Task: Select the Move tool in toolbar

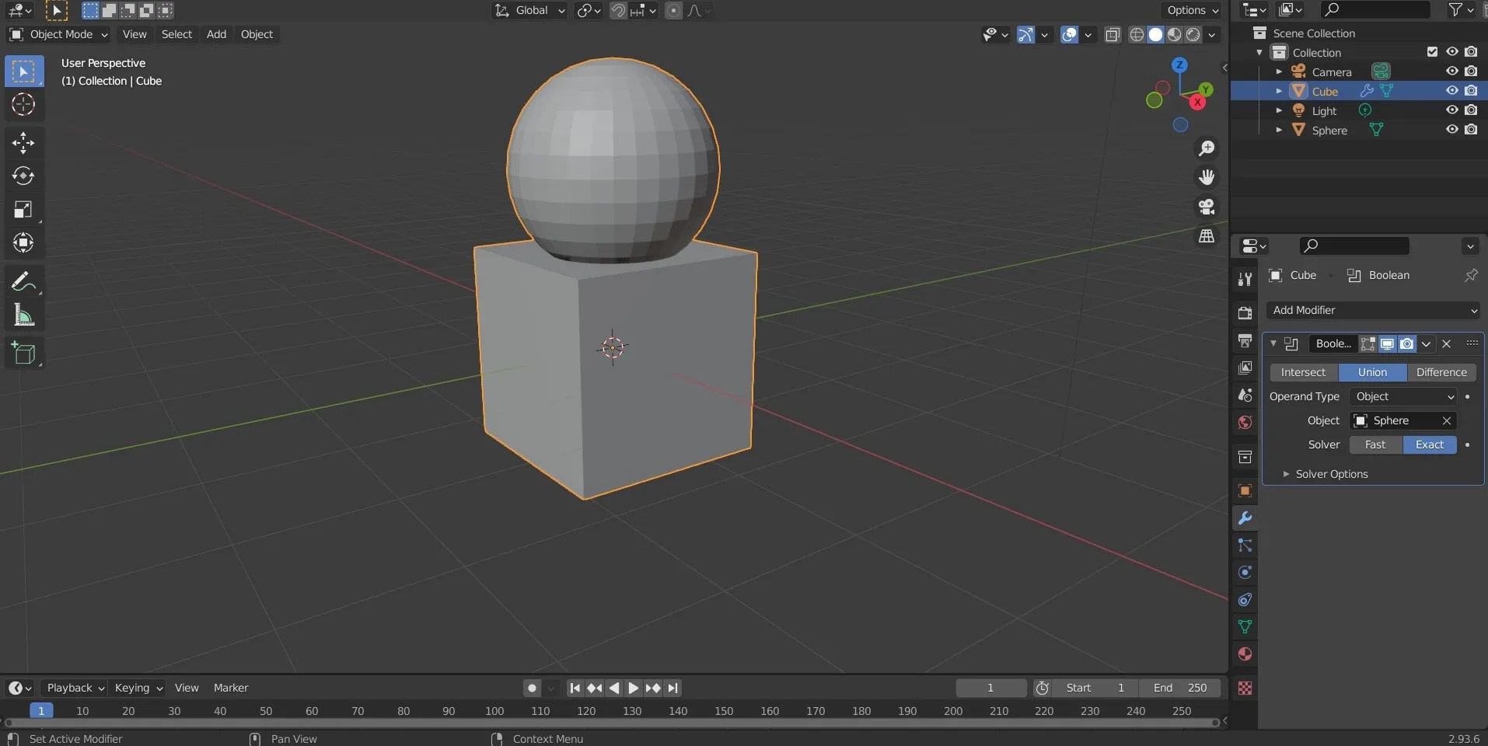Action: pyautogui.click(x=23, y=142)
